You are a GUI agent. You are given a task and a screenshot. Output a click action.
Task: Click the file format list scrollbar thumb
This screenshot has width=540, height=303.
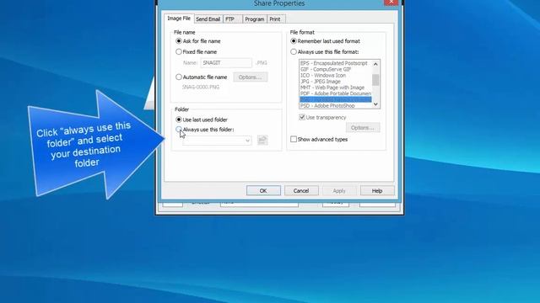[375, 80]
